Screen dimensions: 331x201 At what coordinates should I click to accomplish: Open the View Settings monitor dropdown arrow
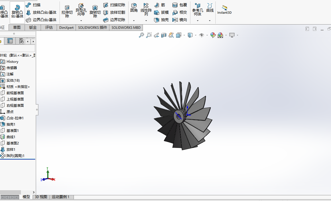[237, 35]
